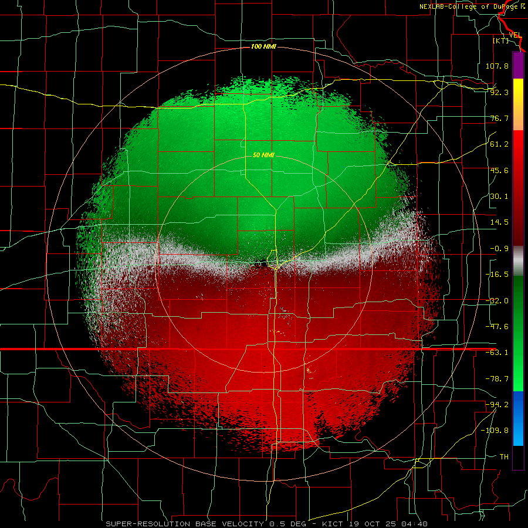The width and height of the screenshot is (528, 528).
Task: Click the blue segment of the color bar
Action: [518, 418]
